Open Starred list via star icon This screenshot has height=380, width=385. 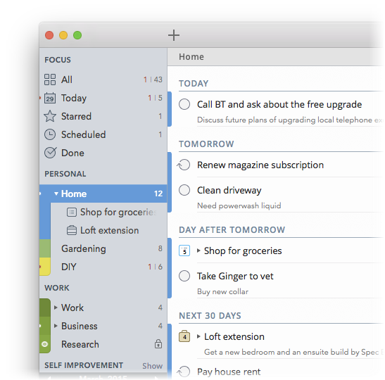(x=50, y=116)
